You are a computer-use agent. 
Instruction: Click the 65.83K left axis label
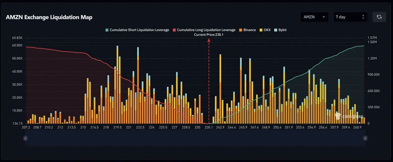pyautogui.click(x=17, y=38)
